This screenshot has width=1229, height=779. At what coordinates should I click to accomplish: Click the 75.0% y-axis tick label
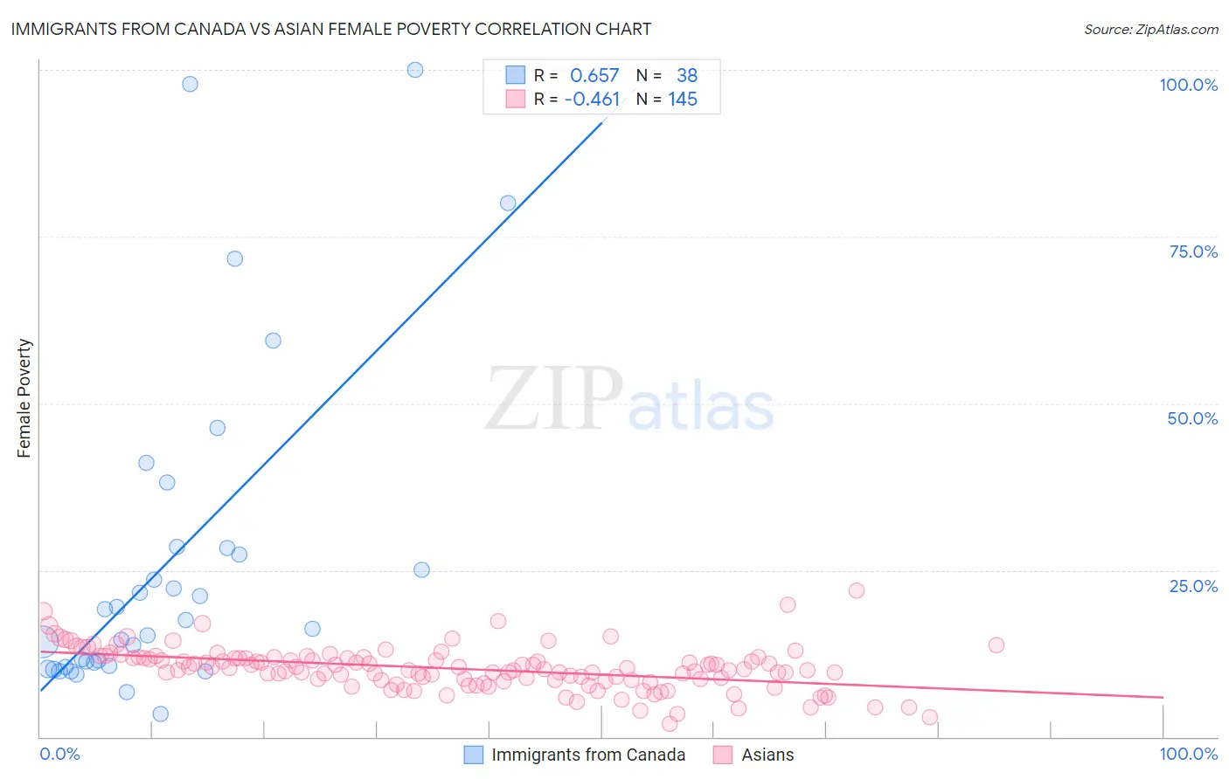click(x=1193, y=252)
